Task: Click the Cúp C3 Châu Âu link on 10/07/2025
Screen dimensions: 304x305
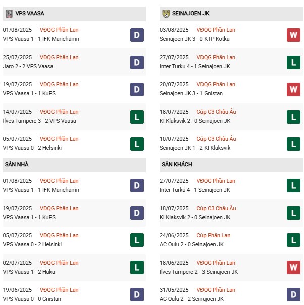Action: [216, 139]
